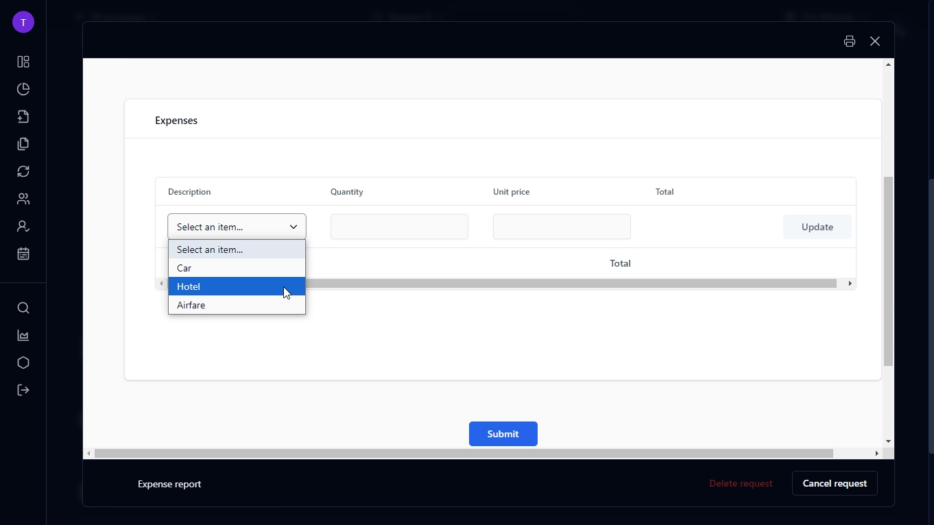The height and width of the screenshot is (525, 934).
Task: Click the logout arrow icon in sidebar
Action: (x=23, y=390)
